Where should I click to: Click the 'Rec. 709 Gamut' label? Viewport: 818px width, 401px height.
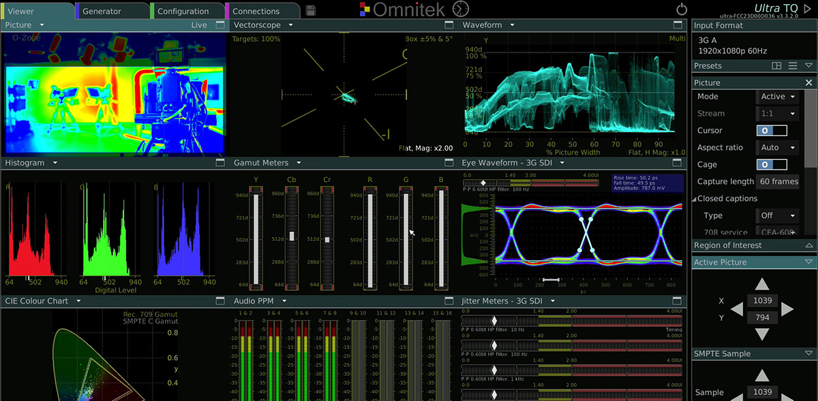[150, 314]
